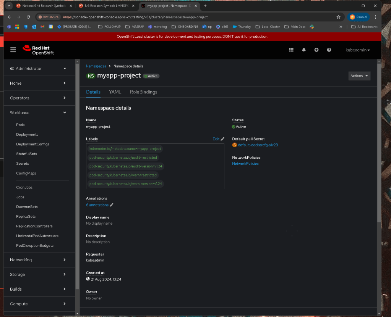Click the browser address bar URL
Image resolution: width=391 pixels, height=317 pixels.
pyautogui.click(x=135, y=17)
